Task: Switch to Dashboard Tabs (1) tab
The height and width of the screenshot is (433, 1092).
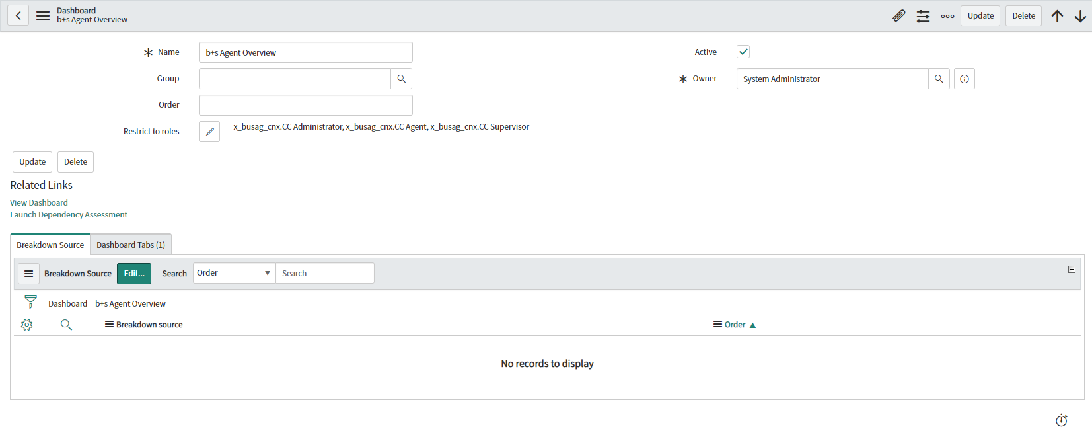Action: [131, 245]
